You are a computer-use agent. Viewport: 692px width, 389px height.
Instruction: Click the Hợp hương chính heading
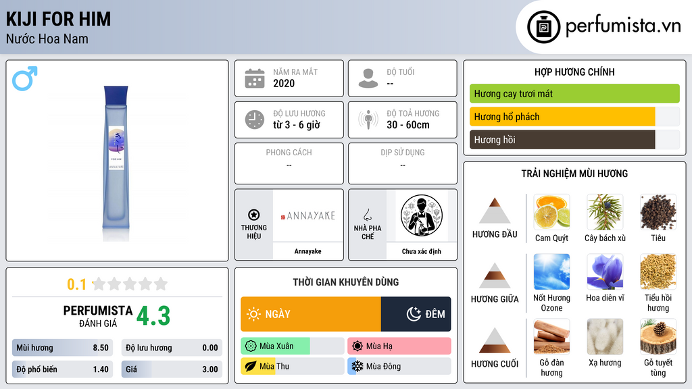coord(574,72)
